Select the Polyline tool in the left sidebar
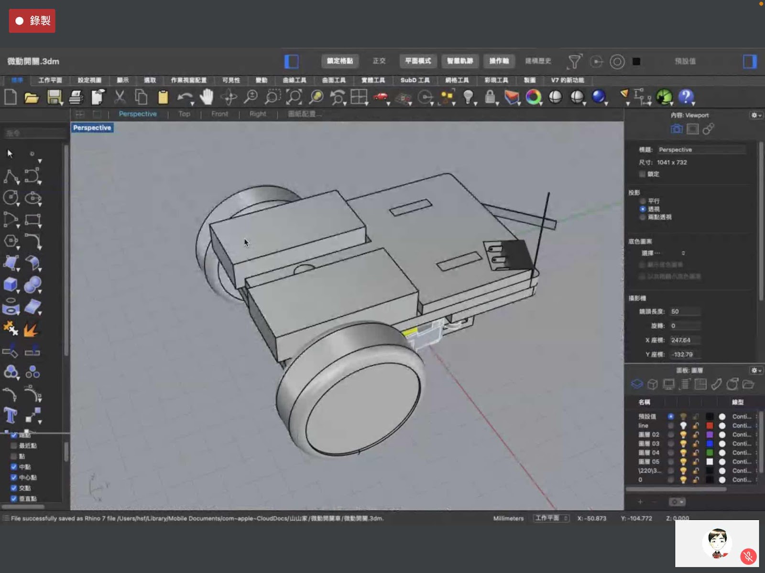Screen dimensions: 765x573 11,176
